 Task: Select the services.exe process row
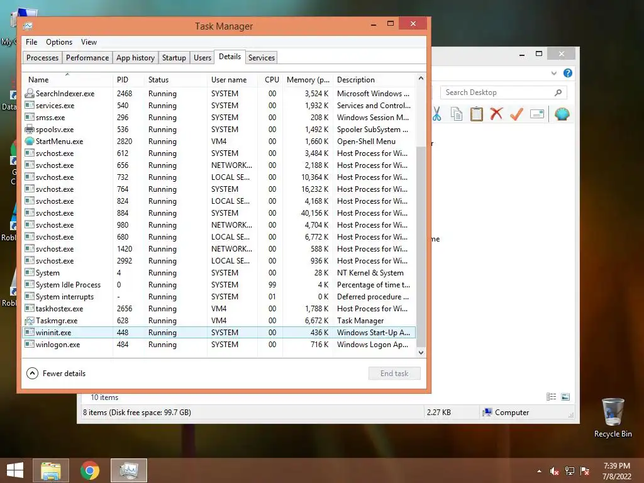(x=219, y=106)
